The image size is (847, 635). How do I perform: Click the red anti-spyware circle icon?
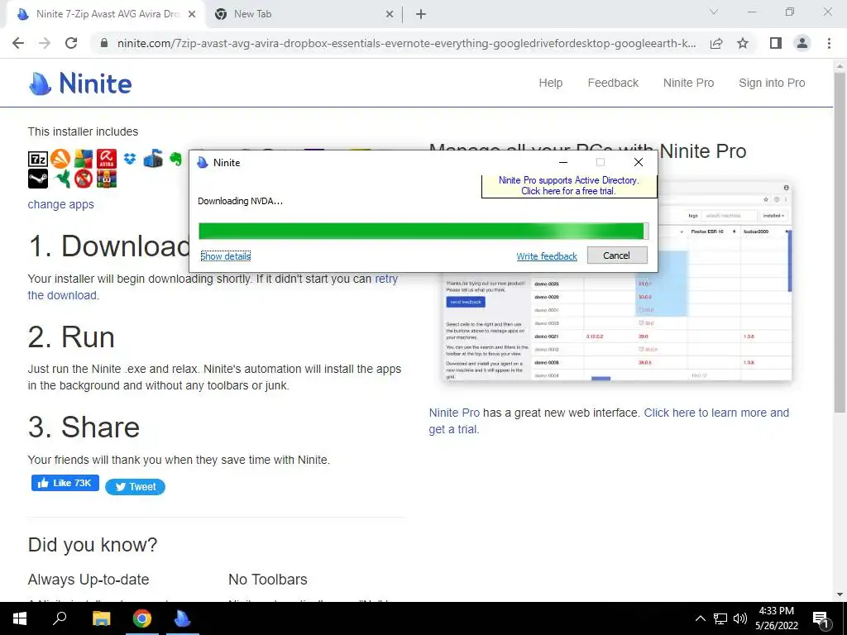click(84, 179)
